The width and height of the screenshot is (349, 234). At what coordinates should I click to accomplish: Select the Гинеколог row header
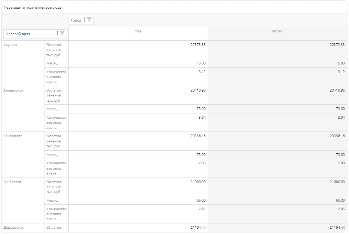click(12, 182)
